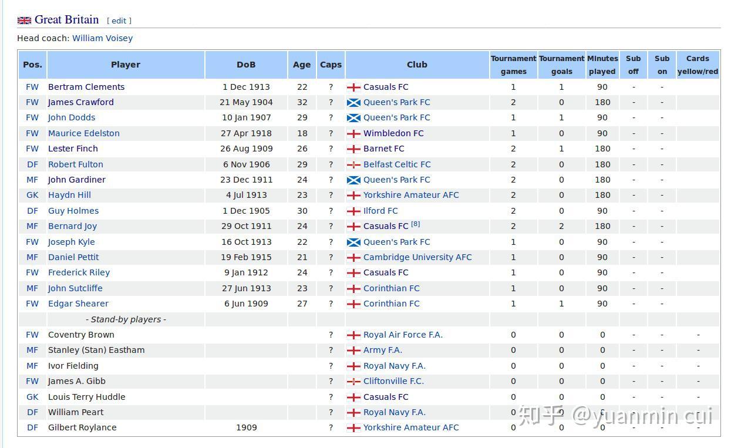Click England flag in Bertram Clements row

(353, 87)
